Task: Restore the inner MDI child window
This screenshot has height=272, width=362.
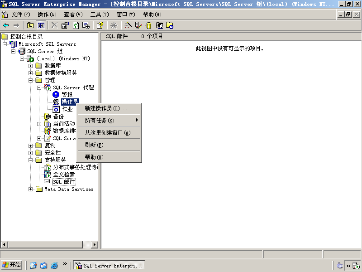Action: [348, 15]
